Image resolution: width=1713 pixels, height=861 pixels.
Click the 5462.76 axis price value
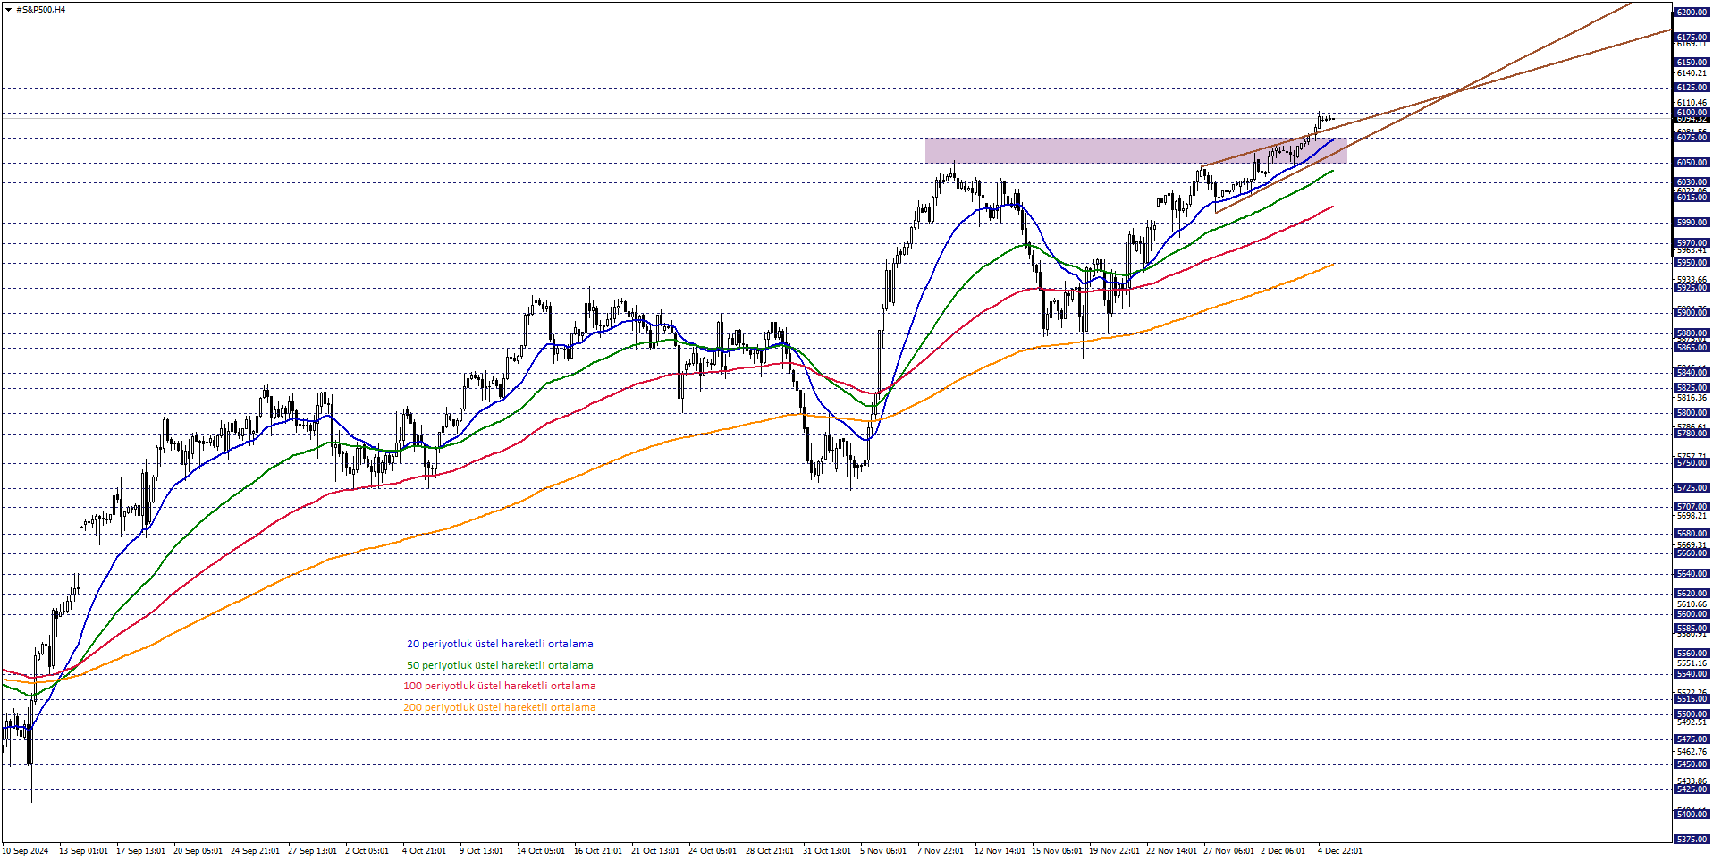tap(1692, 752)
